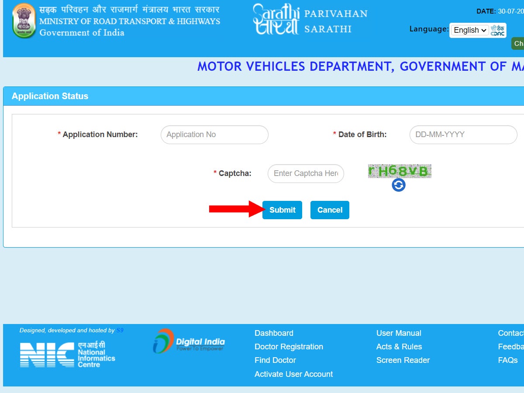524x393 pixels.
Task: Open the Language dropdown
Action: (469, 30)
